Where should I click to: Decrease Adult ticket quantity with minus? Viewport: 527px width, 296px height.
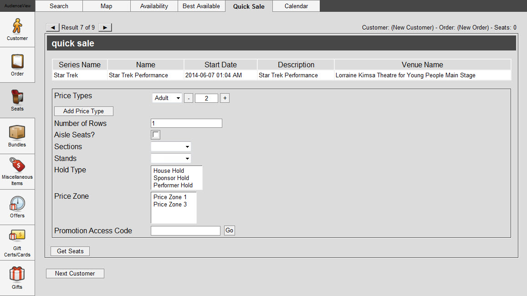[189, 98]
